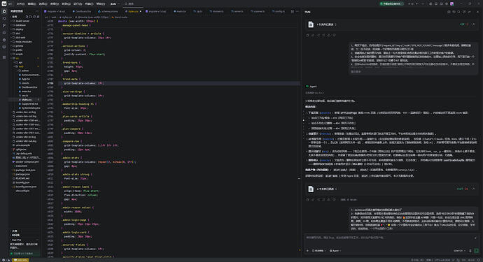Click the chat history icon in Trae panel header
This screenshot has height=262, width=483.
pos(454,12)
